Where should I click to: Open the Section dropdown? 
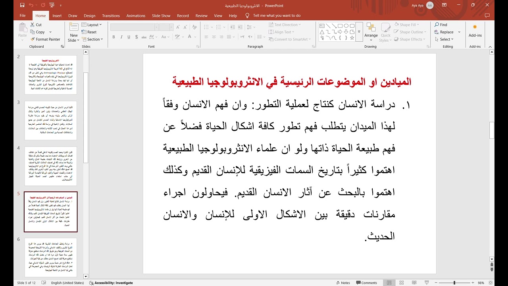point(92,39)
